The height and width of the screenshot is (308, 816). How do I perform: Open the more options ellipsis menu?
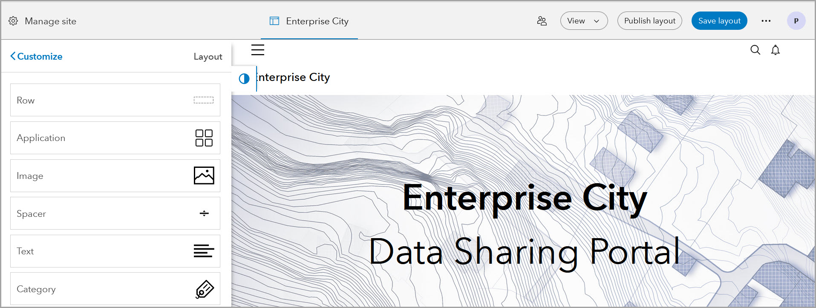tap(766, 21)
